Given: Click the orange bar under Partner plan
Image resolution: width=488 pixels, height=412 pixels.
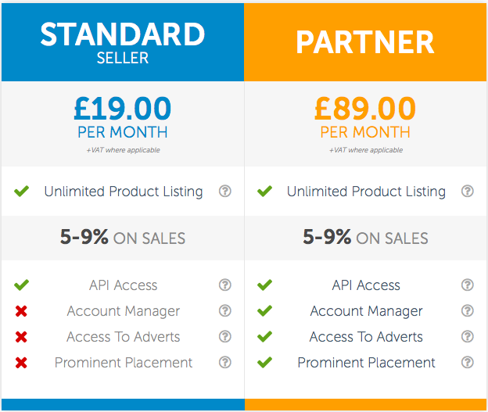Looking at the screenshot, I should tap(365, 404).
